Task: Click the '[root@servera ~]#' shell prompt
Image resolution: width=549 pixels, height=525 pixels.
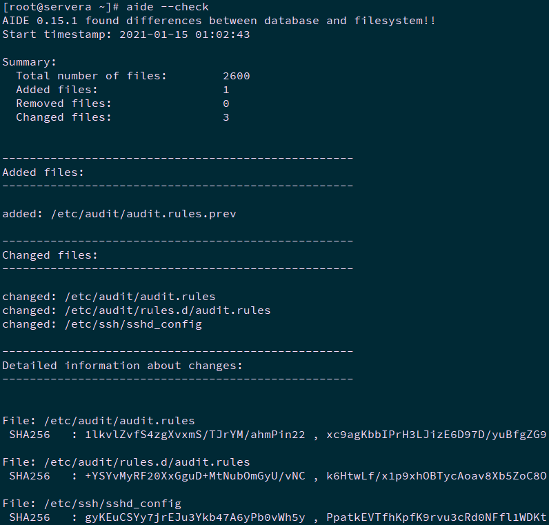Action: [x=59, y=7]
